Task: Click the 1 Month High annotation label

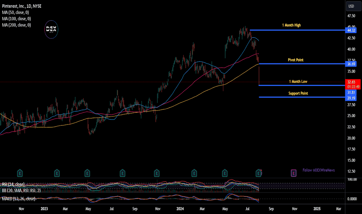Action: 291,25
